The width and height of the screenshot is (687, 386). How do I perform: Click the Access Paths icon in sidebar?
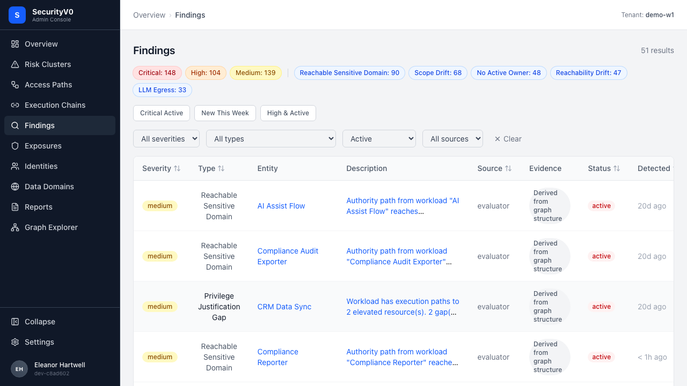[15, 85]
